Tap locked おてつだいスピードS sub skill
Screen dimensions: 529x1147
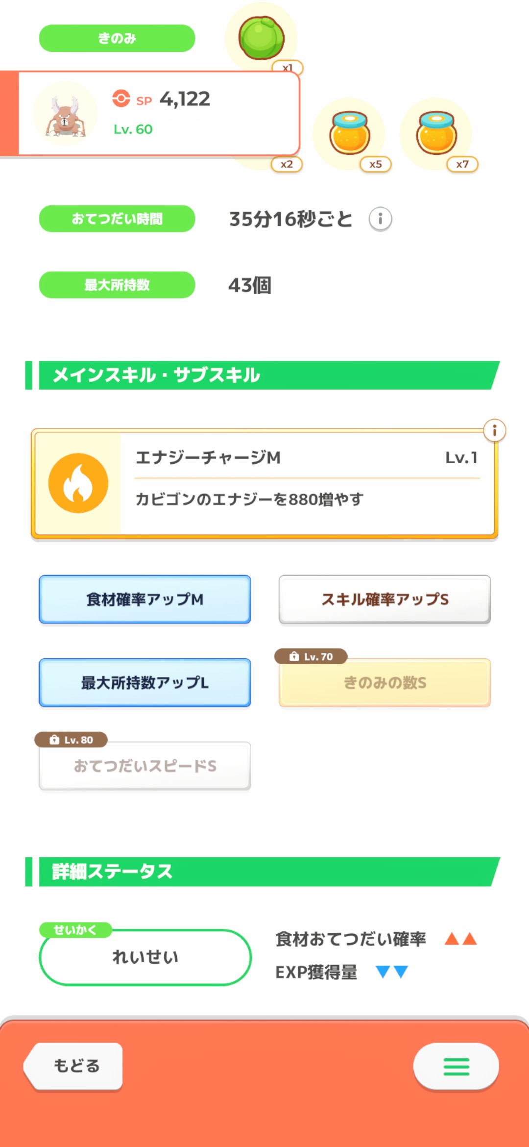click(x=145, y=766)
